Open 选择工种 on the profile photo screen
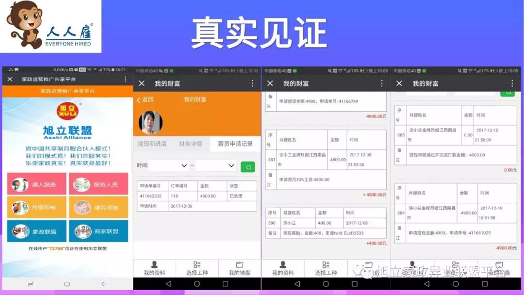The height and width of the screenshot is (295, 524). tap(197, 269)
